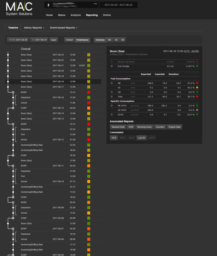Viewport: 217px width, 256px height.
Task: Open the ROB associated report
Action: pyautogui.click(x=131, y=127)
